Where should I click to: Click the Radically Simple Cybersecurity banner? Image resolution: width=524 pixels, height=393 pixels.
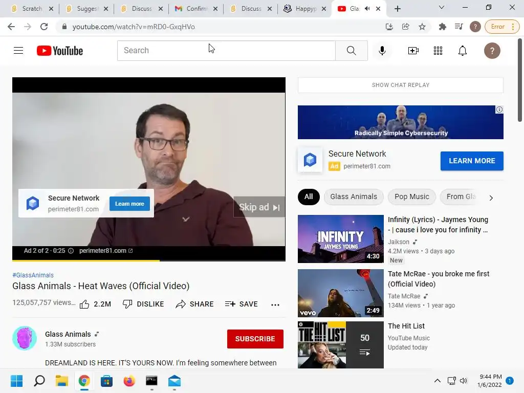pyautogui.click(x=400, y=122)
